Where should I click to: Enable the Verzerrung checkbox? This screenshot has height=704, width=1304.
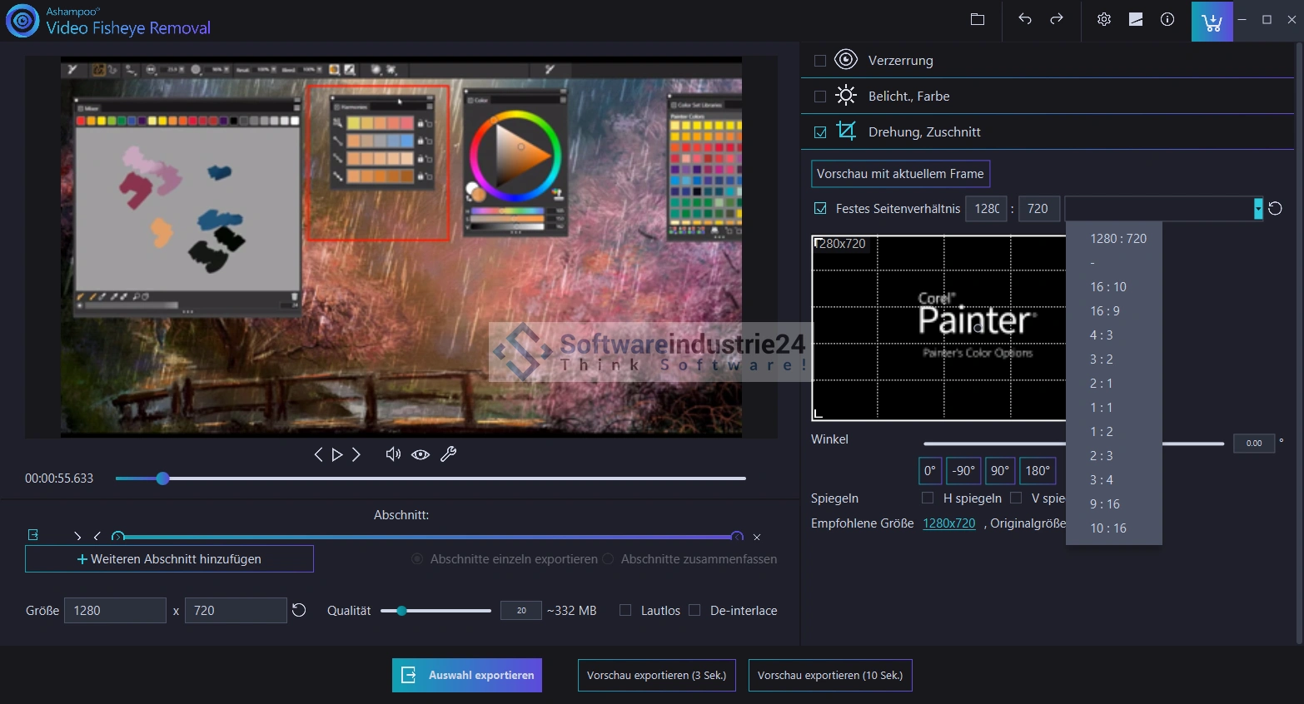tap(820, 61)
